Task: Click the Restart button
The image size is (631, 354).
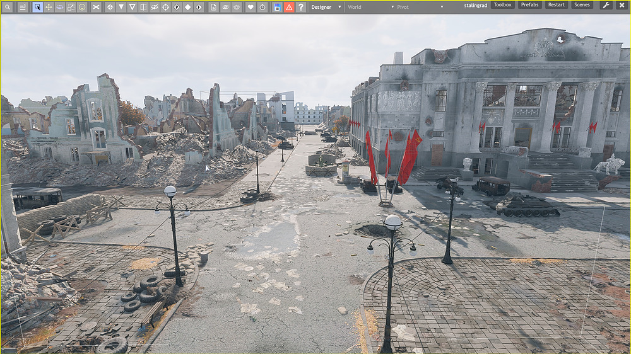Action: coord(557,5)
